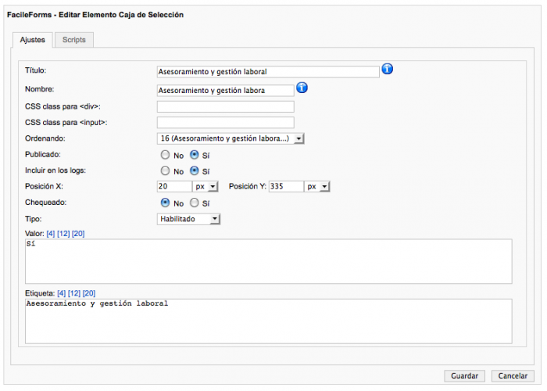
Task: Open the Ordenando dropdown
Action: click(x=231, y=138)
